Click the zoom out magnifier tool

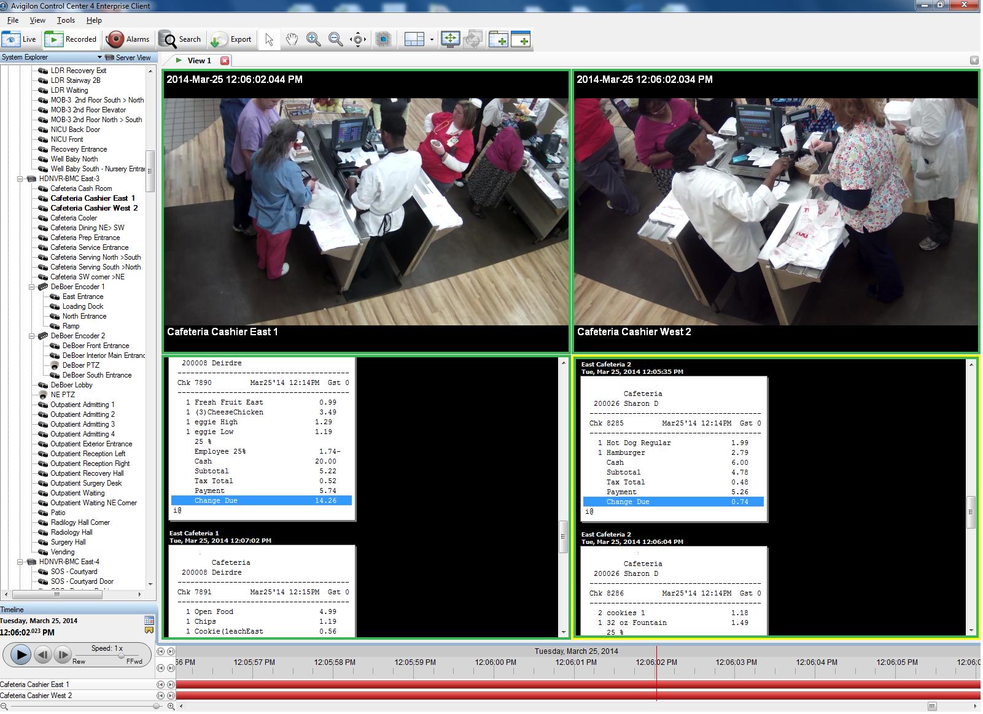coord(335,39)
